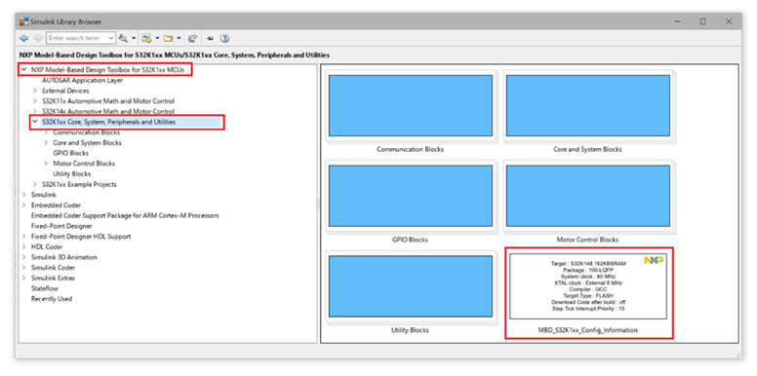This screenshot has height=376, width=757.
Task: Open the Core and System Blocks thumbnail
Action: coord(588,105)
